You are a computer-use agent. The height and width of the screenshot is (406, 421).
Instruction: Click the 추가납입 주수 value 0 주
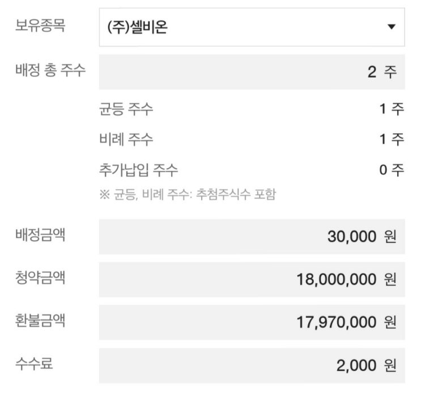tap(392, 170)
